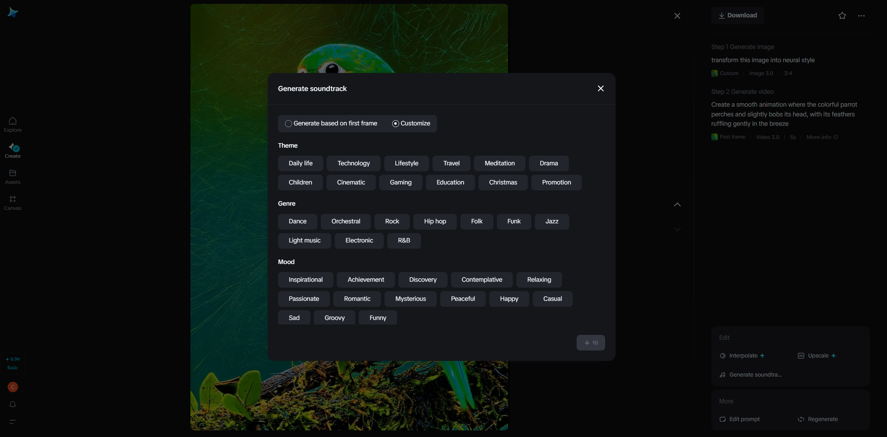Click the Upscale HD icon

pos(801,356)
